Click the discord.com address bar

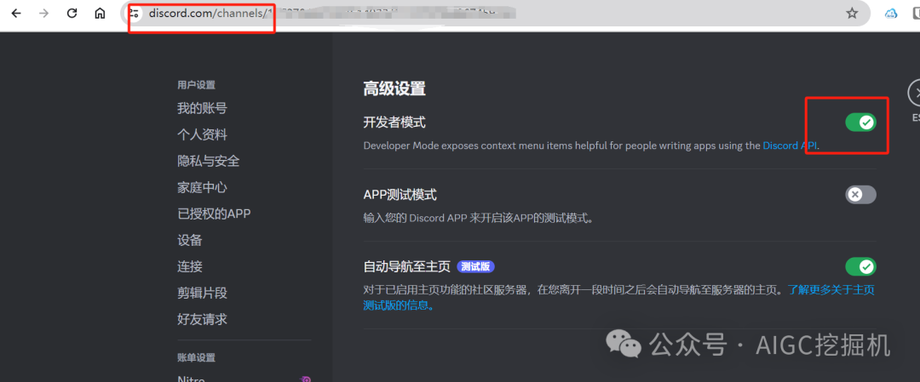coord(496,13)
